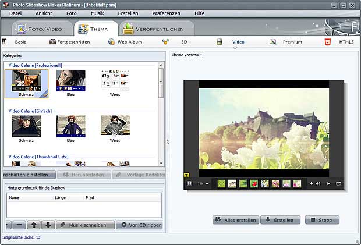This screenshot has width=361, height=245.
Task: Select Einfach Blau video gallery thumbnail
Action: point(71,126)
